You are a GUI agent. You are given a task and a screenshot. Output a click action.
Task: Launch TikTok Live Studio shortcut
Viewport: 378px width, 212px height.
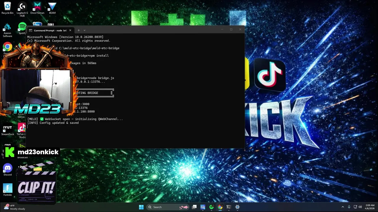click(22, 131)
